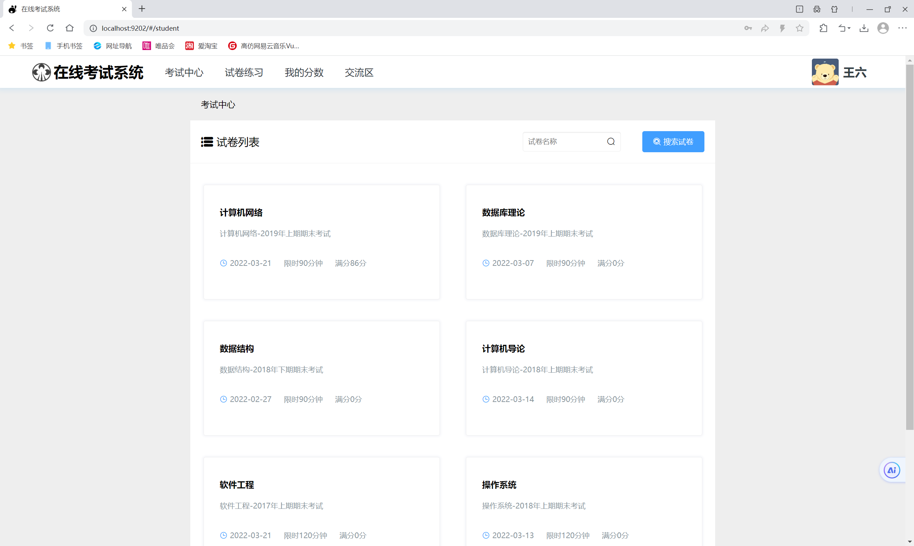Open the browser three-dot settings menu
The image size is (914, 546).
coord(902,28)
